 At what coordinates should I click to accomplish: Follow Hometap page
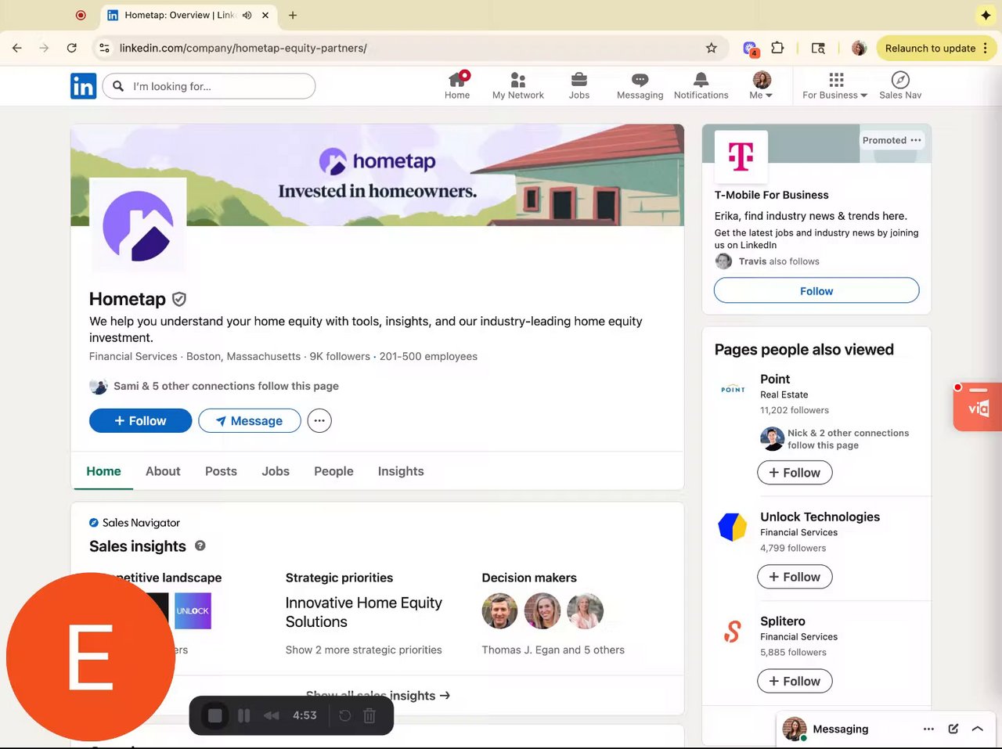tap(140, 420)
